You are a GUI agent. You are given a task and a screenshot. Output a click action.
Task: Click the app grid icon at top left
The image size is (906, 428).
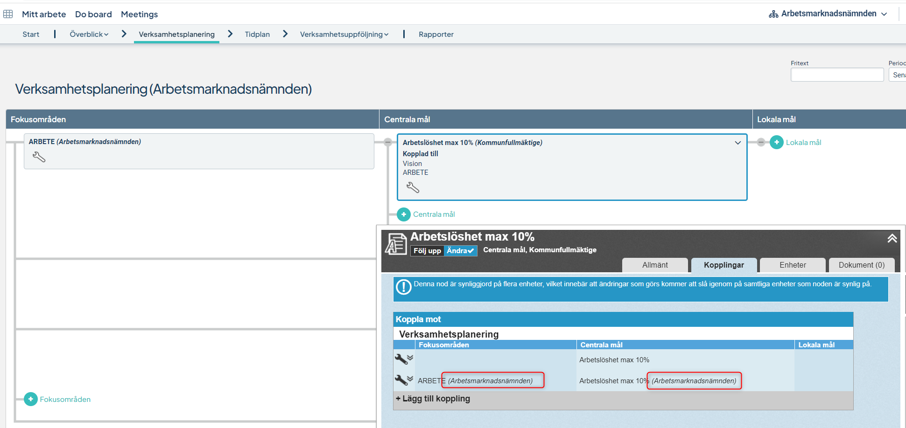[8, 14]
